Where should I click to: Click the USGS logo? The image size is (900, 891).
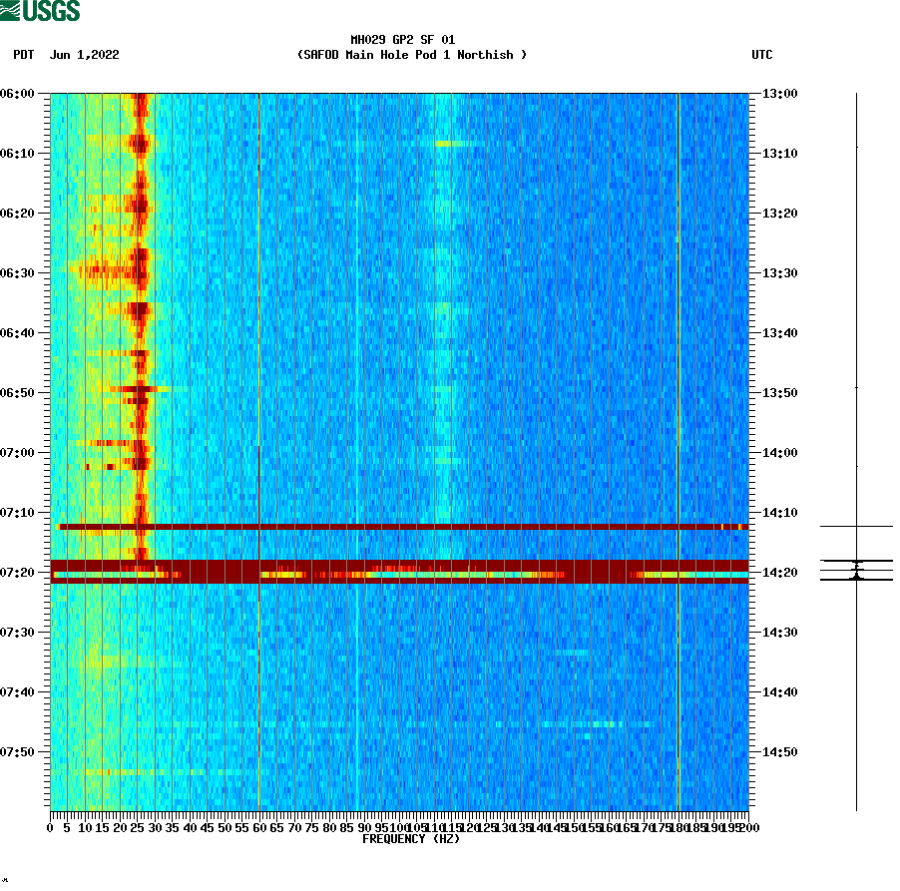(x=42, y=11)
